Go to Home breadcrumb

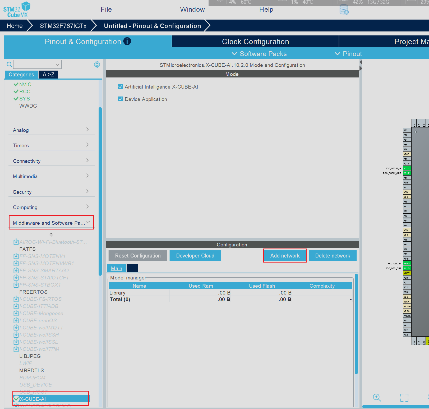click(15, 26)
